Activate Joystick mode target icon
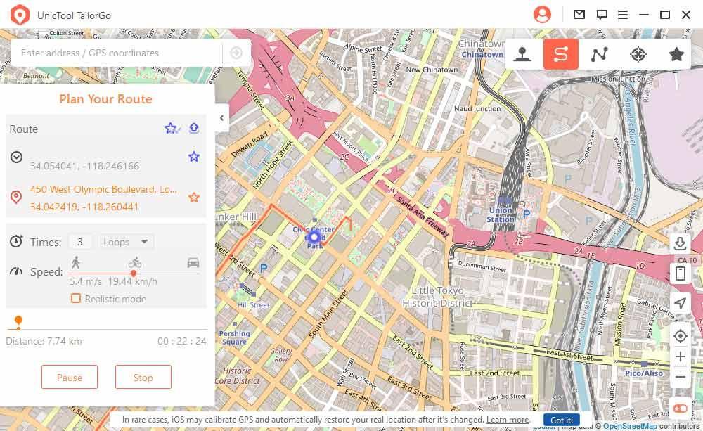This screenshot has width=703, height=431. coord(638,54)
